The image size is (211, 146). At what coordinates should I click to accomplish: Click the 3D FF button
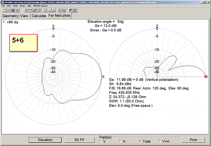coord(79,140)
